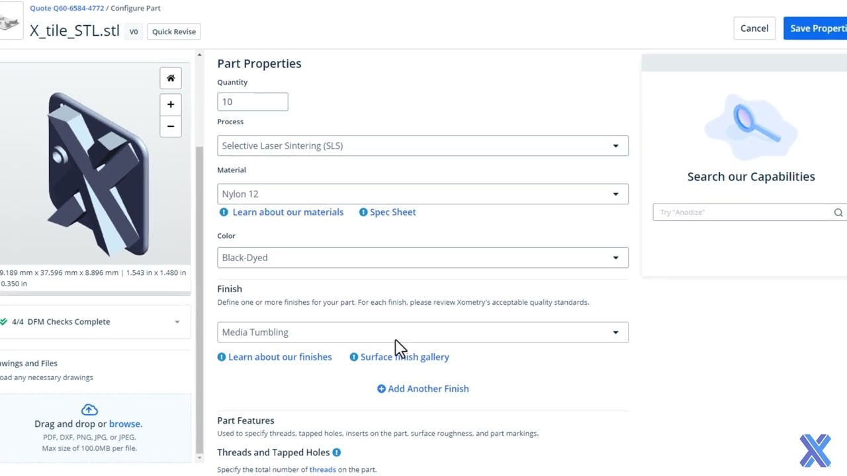Zoom out of the 3D part preview
Screen dimensions: 847x476
[171, 126]
